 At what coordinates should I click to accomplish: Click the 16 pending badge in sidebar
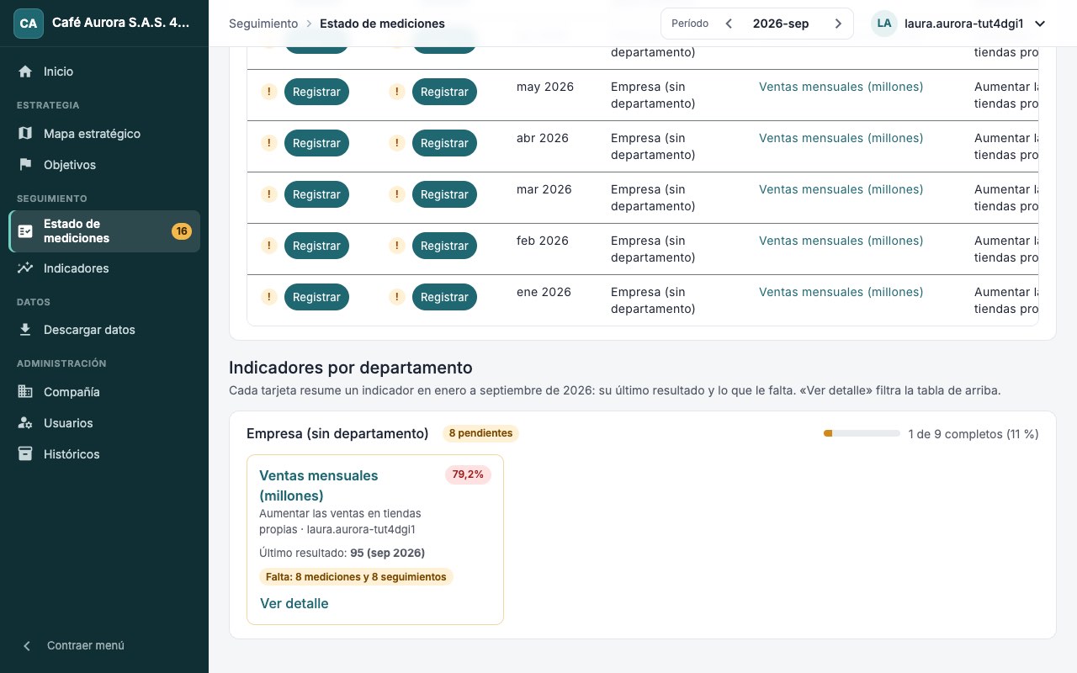(182, 231)
